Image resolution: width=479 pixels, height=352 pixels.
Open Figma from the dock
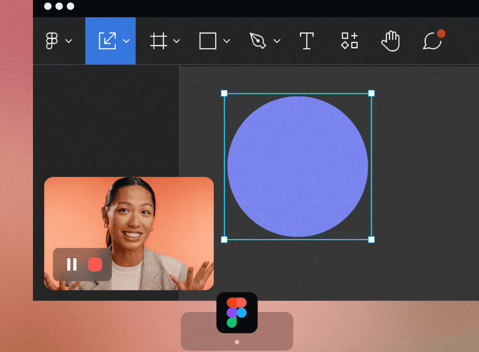tap(236, 313)
